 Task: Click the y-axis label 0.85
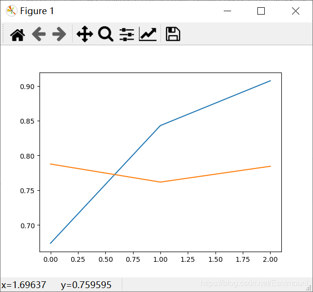[x=27, y=121]
